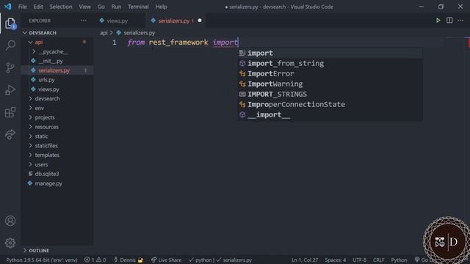Open Explorer views and more actions menu
This screenshot has height=264, width=470.
click(84, 21)
